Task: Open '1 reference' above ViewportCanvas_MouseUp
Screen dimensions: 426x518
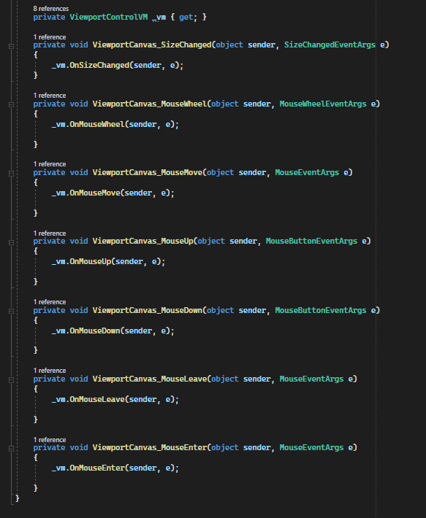Action: pos(50,233)
